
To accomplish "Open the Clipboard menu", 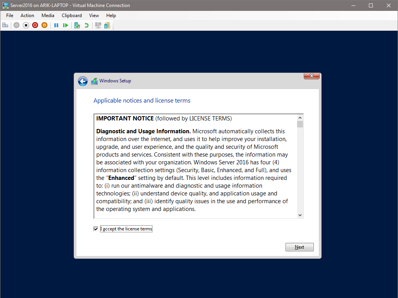I will tap(72, 16).
